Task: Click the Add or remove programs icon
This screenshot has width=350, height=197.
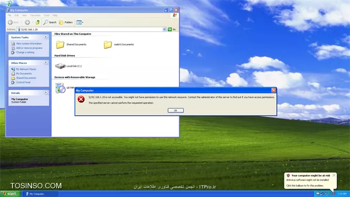Action: (x=13, y=48)
